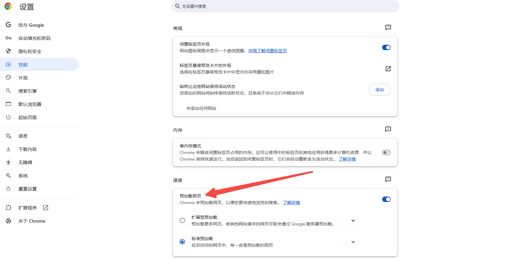This screenshot has width=509, height=265.
Task: Enable the 省内存模式 switch
Action: (x=386, y=152)
